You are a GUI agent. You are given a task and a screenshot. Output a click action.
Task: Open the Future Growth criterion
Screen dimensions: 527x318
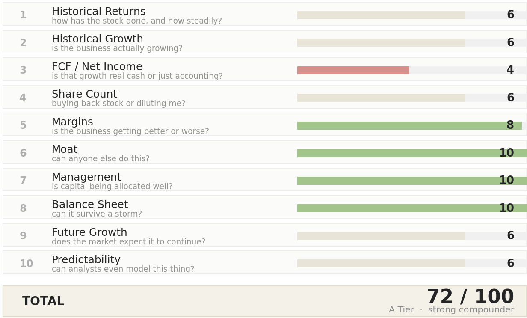pos(265,235)
